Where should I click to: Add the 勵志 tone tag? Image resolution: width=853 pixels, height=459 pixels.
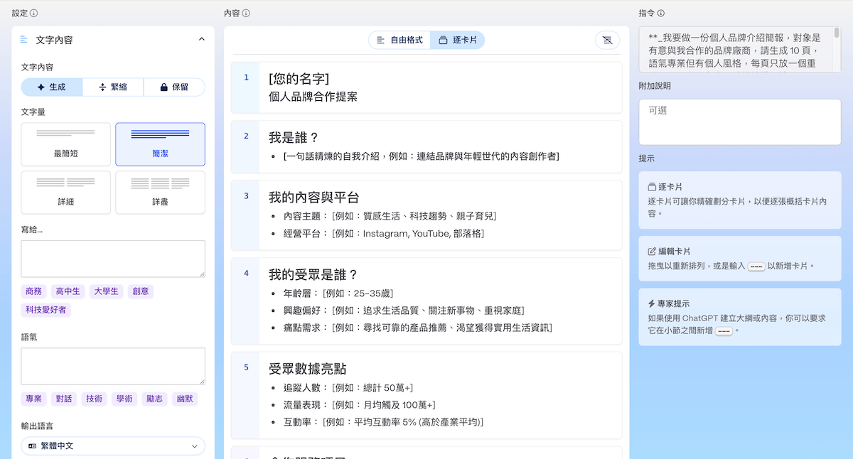click(154, 399)
